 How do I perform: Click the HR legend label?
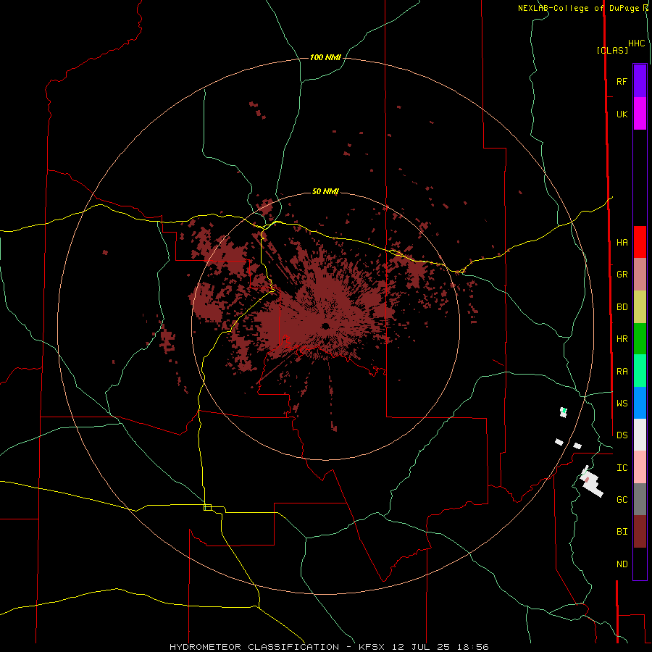pyautogui.click(x=622, y=339)
